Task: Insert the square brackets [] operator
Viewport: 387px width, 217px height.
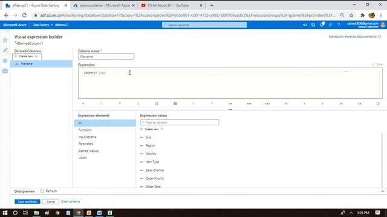Action: click(x=378, y=104)
